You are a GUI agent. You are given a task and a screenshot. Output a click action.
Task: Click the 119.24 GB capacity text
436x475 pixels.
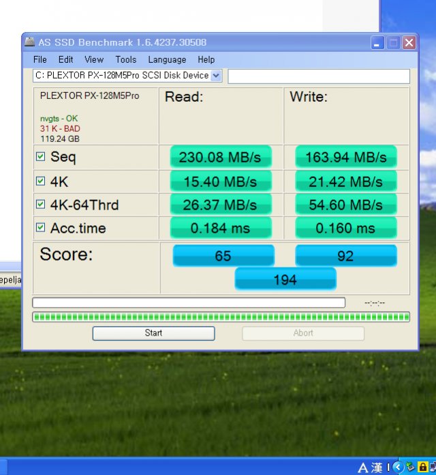click(60, 139)
